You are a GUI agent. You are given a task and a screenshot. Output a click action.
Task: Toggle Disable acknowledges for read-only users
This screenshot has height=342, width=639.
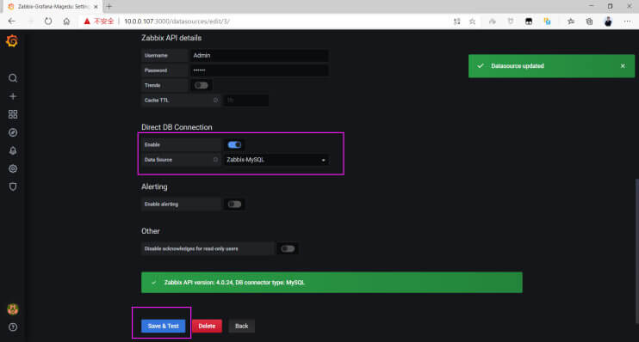point(288,248)
